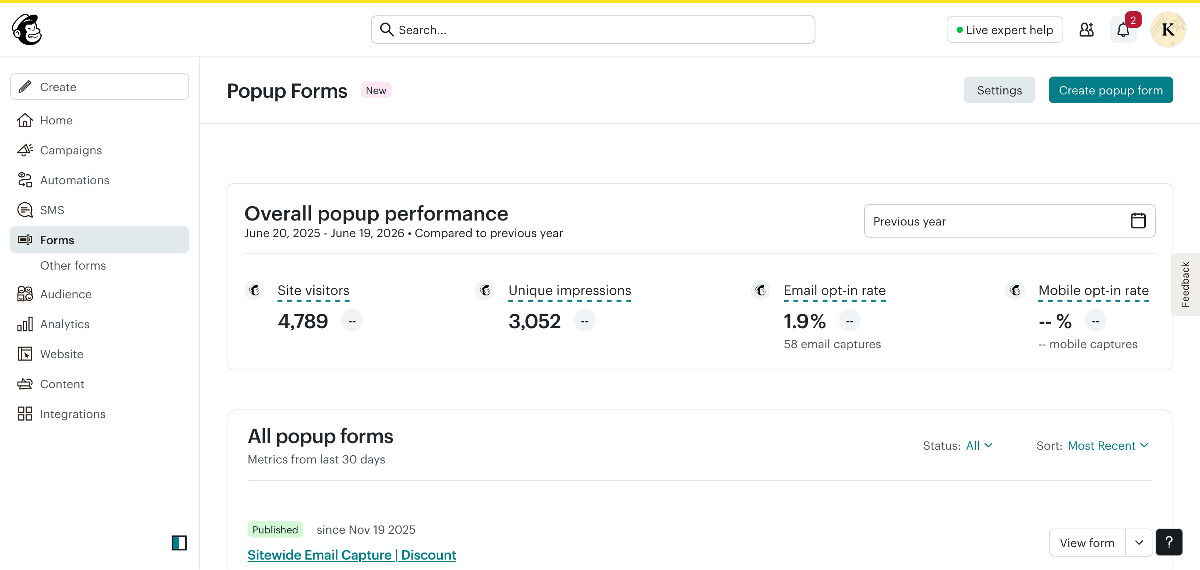
Task: Click the 58 email captures text
Action: [x=832, y=344]
